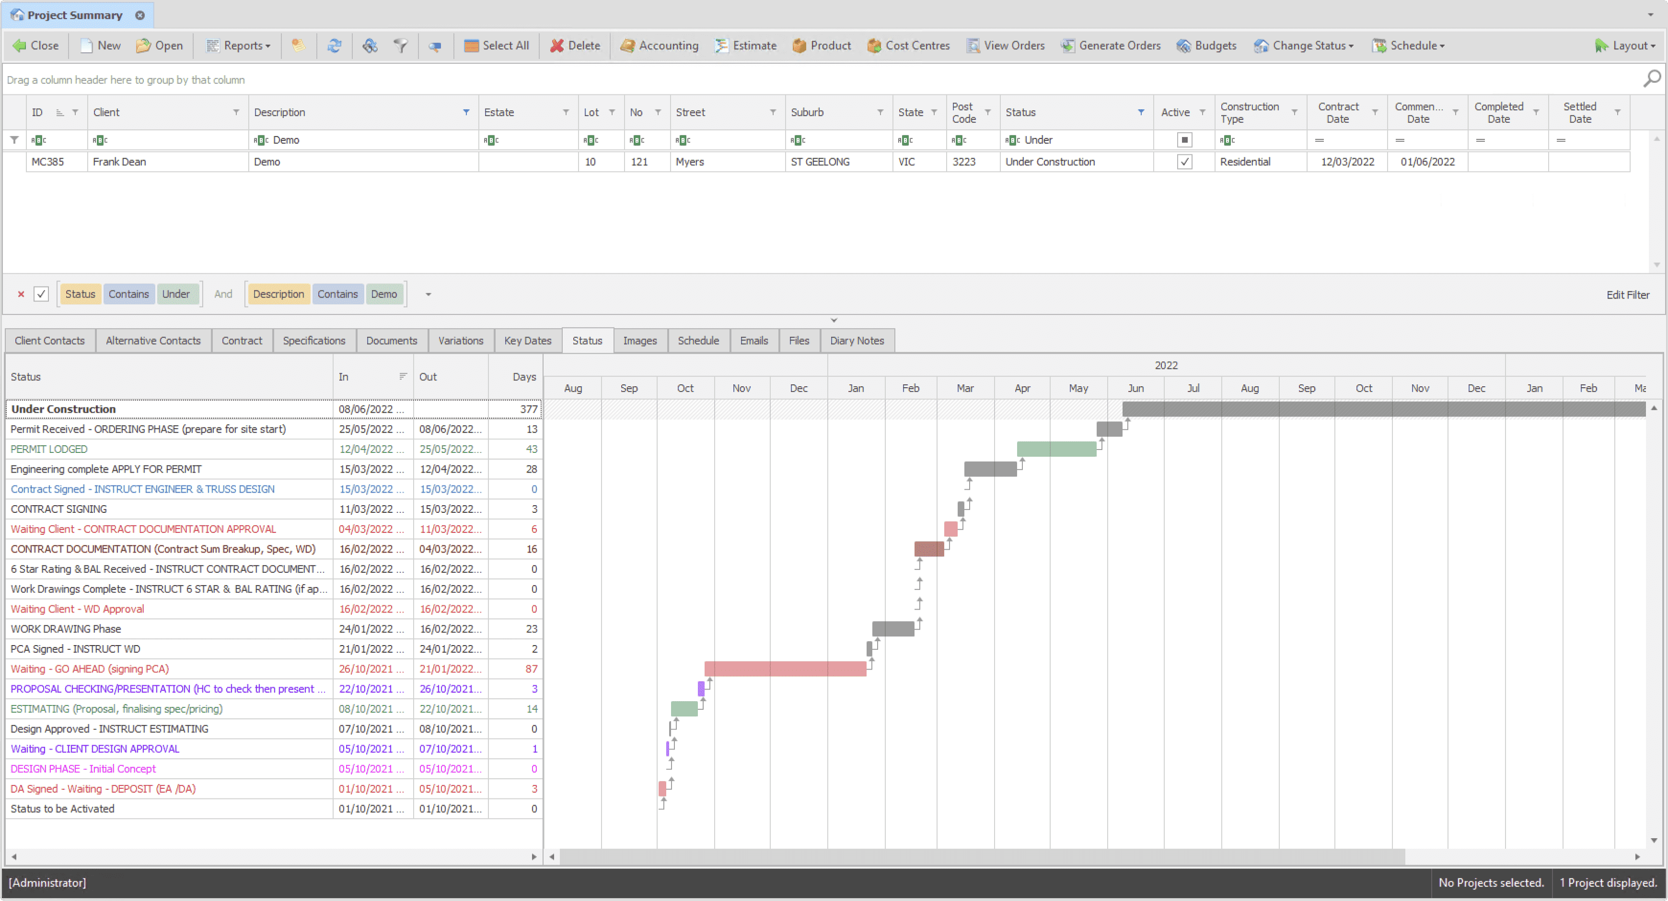Viewport: 1668px width, 901px height.
Task: Click the yellow note tag icon
Action: pyautogui.click(x=298, y=46)
